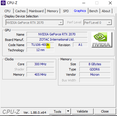The height and width of the screenshot is (116, 117).
Task: Close the window with the X button
Action: (110, 3)
